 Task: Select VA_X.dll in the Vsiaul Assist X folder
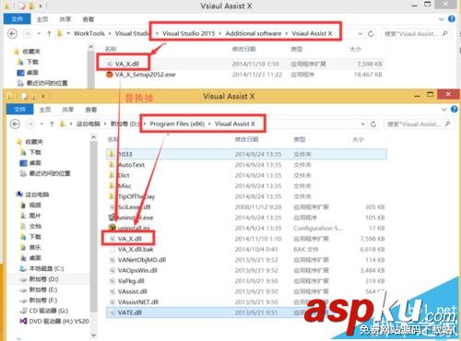[127, 64]
